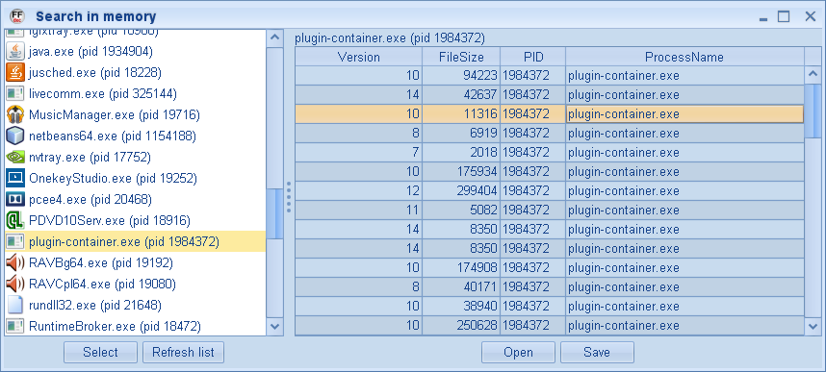
Task: Select livecomm.exe (pid 325144) entry
Action: tap(135, 93)
